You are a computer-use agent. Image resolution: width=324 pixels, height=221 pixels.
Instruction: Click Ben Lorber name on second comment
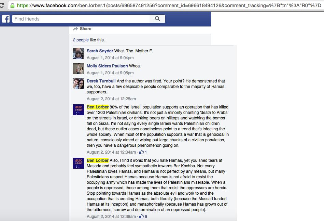click(98, 160)
